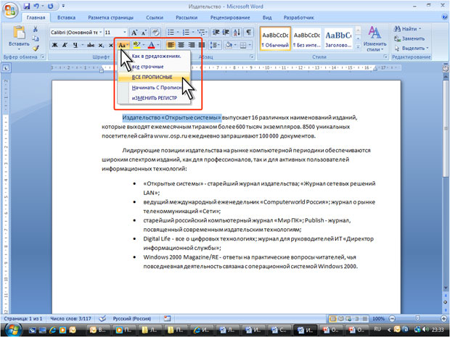Increase font size with grow font icon
The image size is (450, 337).
134,33
